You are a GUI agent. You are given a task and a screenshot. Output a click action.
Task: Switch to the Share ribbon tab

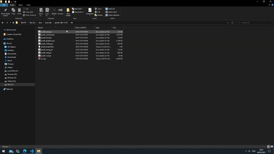click(21, 5)
